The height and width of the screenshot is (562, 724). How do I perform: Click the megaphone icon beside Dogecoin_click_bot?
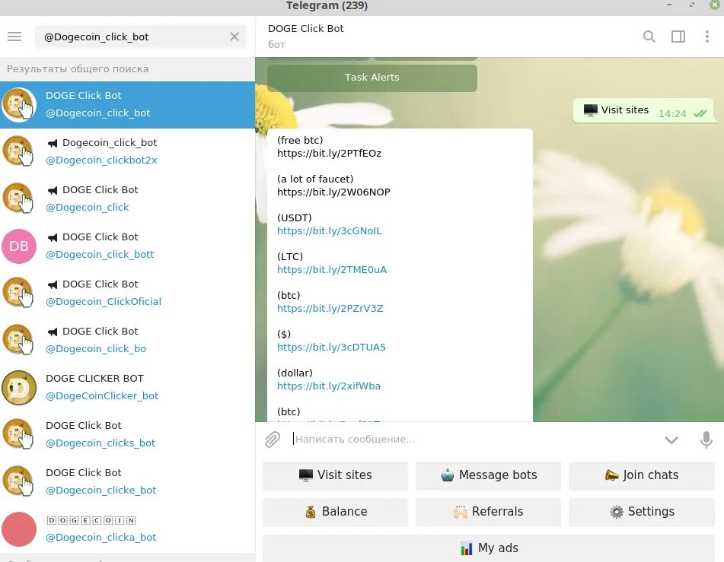point(53,143)
